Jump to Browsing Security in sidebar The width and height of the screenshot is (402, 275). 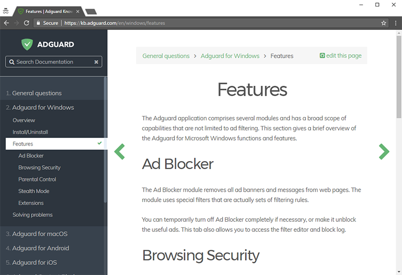[x=39, y=168]
